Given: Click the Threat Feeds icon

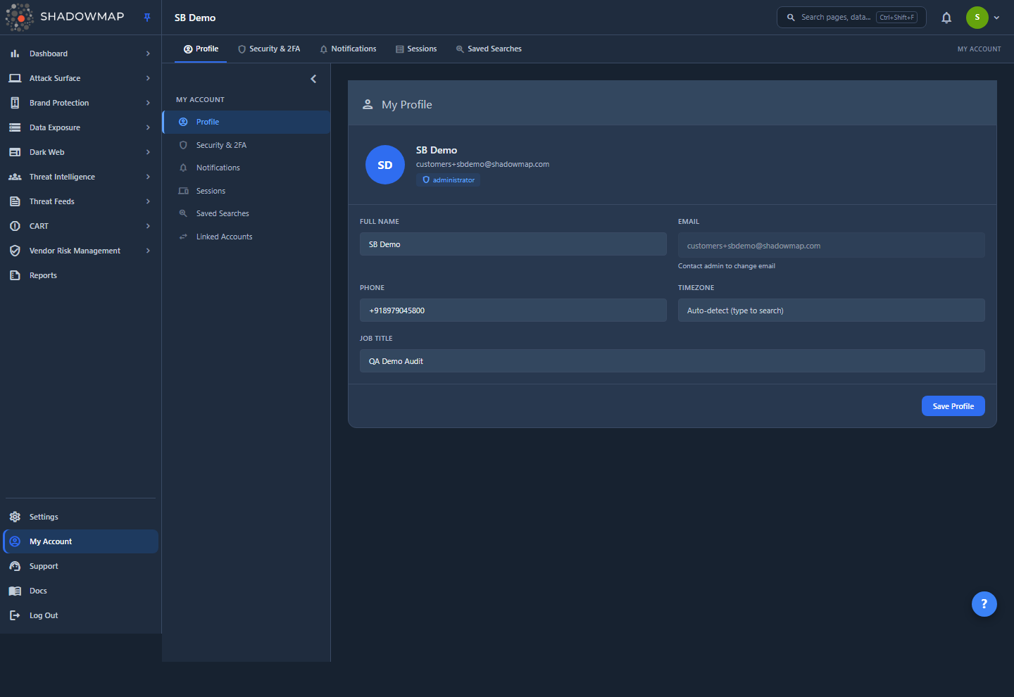Looking at the screenshot, I should pyautogui.click(x=15, y=201).
